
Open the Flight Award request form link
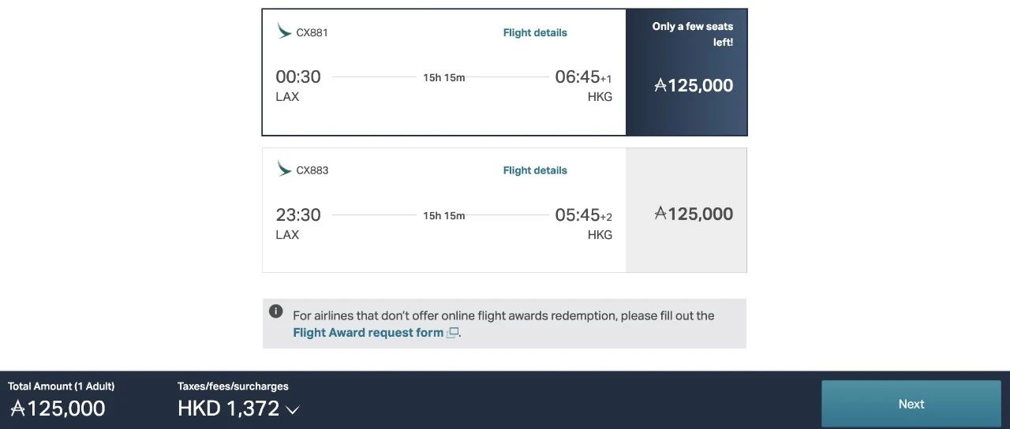(368, 333)
